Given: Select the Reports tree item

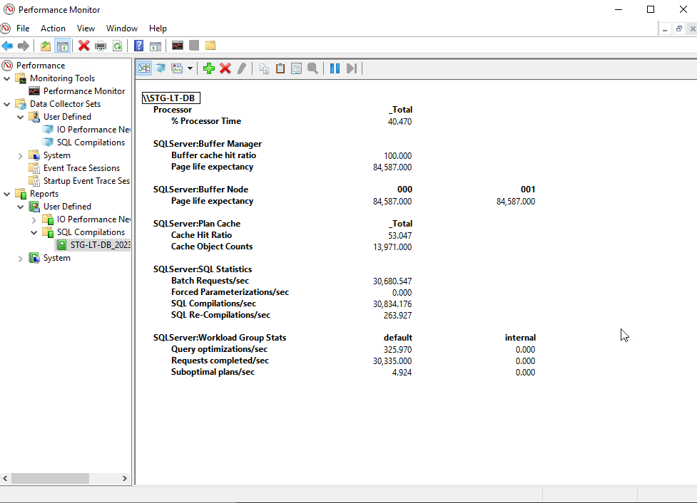Looking at the screenshot, I should 44,194.
